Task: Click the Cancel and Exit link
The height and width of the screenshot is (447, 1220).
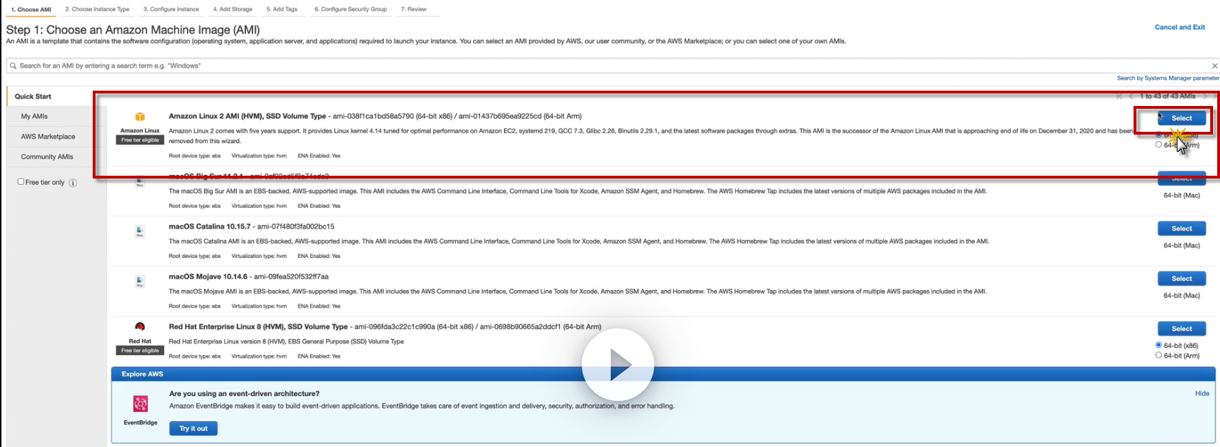Action: (1180, 27)
